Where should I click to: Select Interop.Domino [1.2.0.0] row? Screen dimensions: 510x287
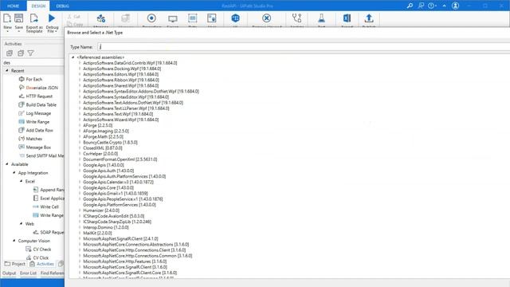[x=106, y=227]
